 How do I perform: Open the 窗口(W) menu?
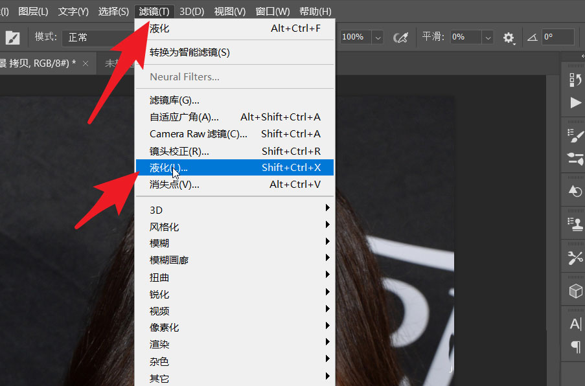pyautogui.click(x=273, y=12)
